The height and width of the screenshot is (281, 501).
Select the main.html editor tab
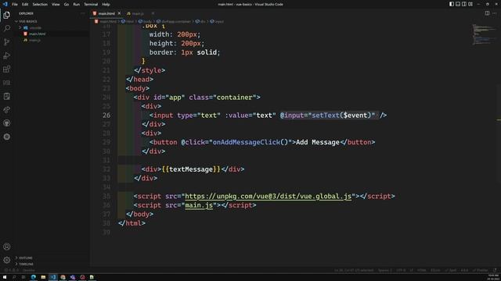(x=106, y=13)
